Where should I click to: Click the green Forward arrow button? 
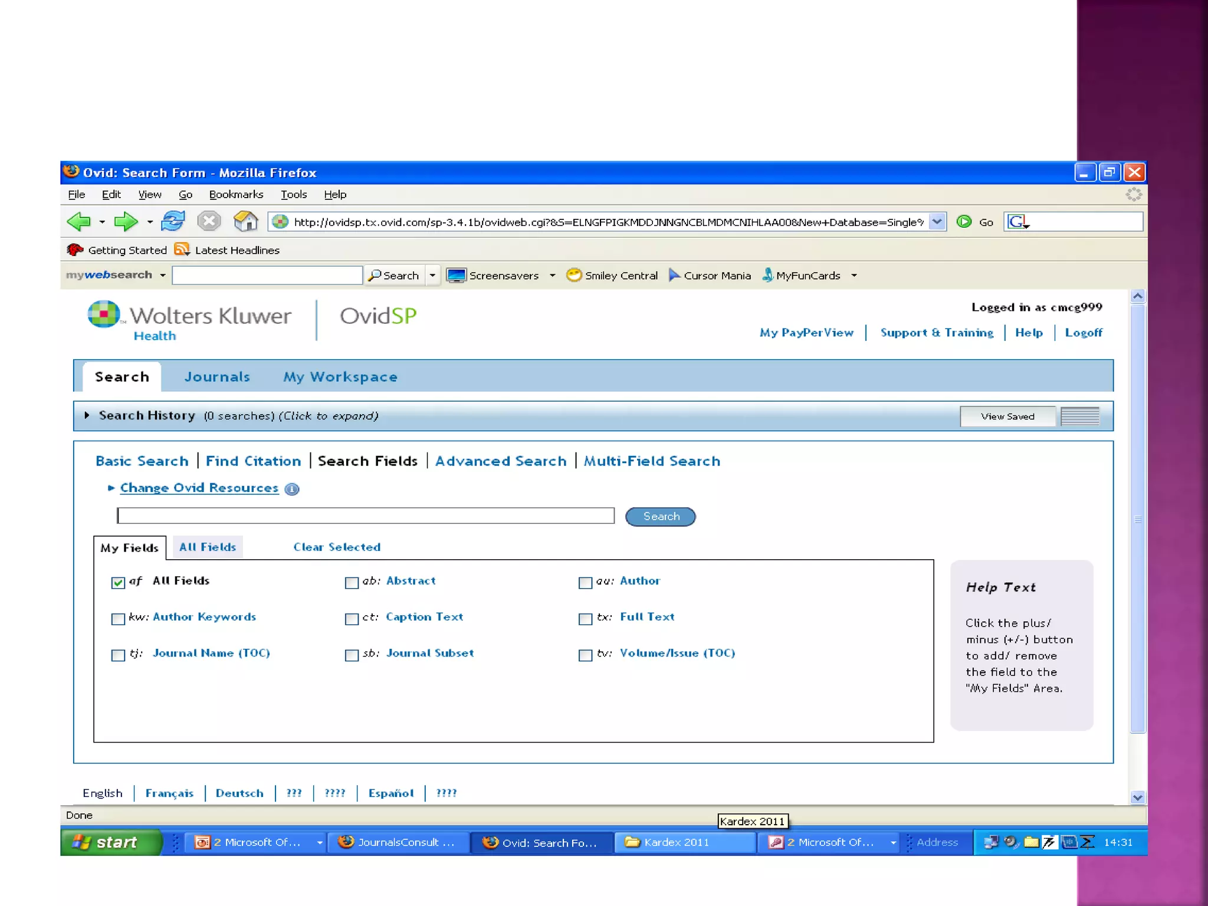coord(125,222)
